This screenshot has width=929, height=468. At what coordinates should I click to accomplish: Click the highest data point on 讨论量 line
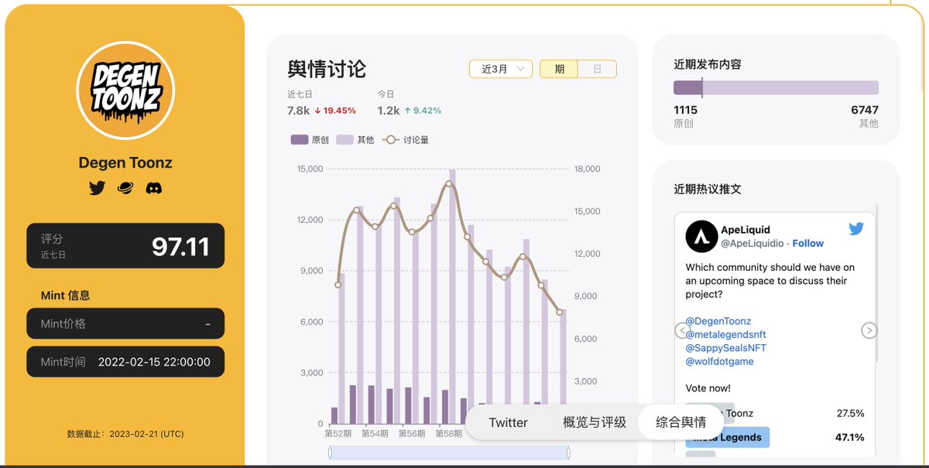449,183
